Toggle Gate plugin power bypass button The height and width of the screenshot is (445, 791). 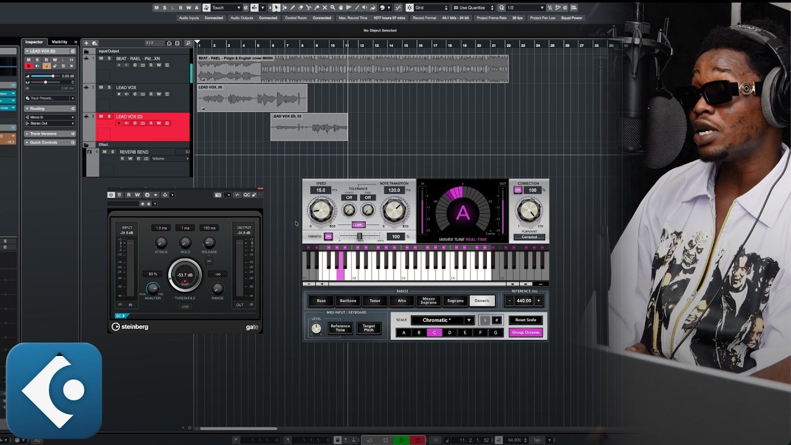[x=111, y=195]
